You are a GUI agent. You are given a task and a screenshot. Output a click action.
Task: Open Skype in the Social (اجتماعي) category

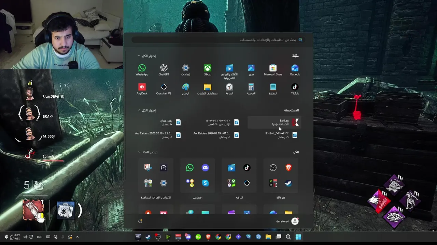(x=205, y=183)
